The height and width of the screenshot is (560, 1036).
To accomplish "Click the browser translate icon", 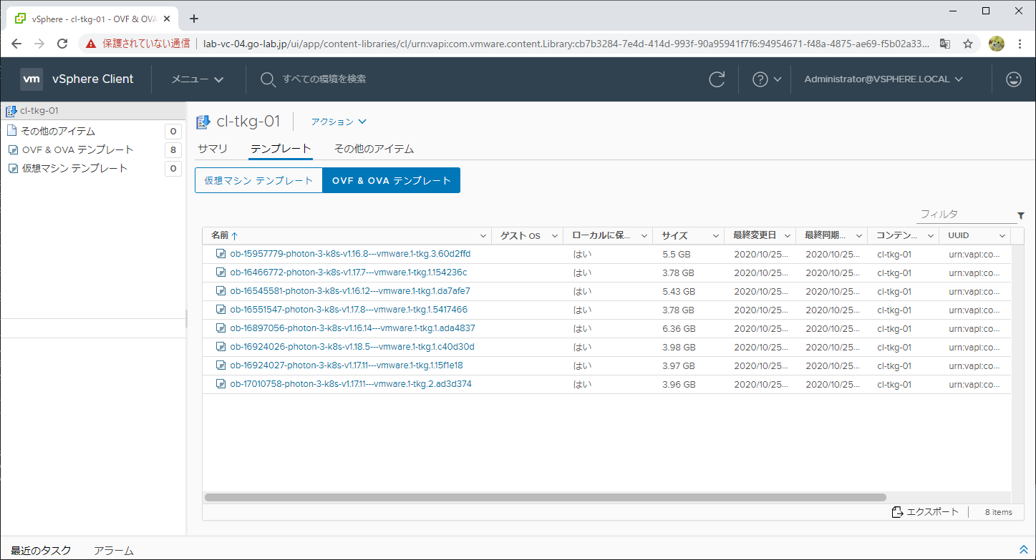I will (x=945, y=44).
